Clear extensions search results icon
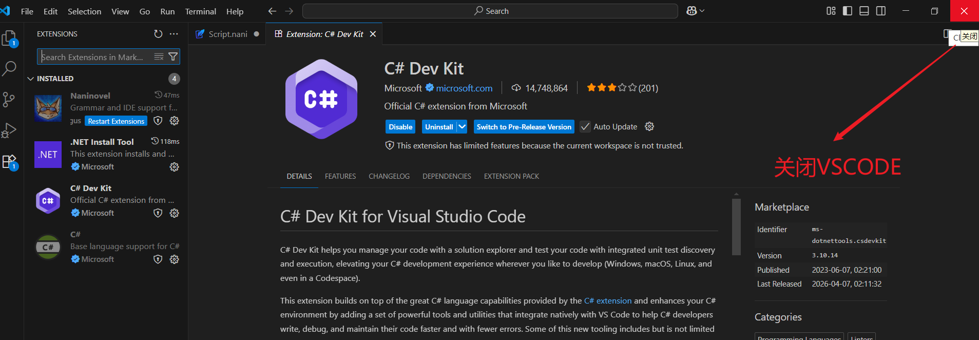Image resolution: width=979 pixels, height=340 pixels. coord(159,56)
